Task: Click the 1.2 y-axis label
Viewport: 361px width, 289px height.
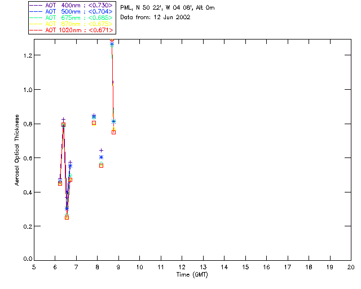Action: coord(28,55)
